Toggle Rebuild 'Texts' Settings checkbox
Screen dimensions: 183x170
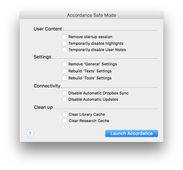click(64, 71)
